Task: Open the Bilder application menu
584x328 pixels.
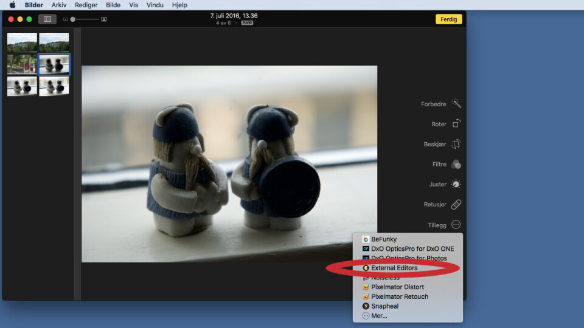Action: coord(34,5)
